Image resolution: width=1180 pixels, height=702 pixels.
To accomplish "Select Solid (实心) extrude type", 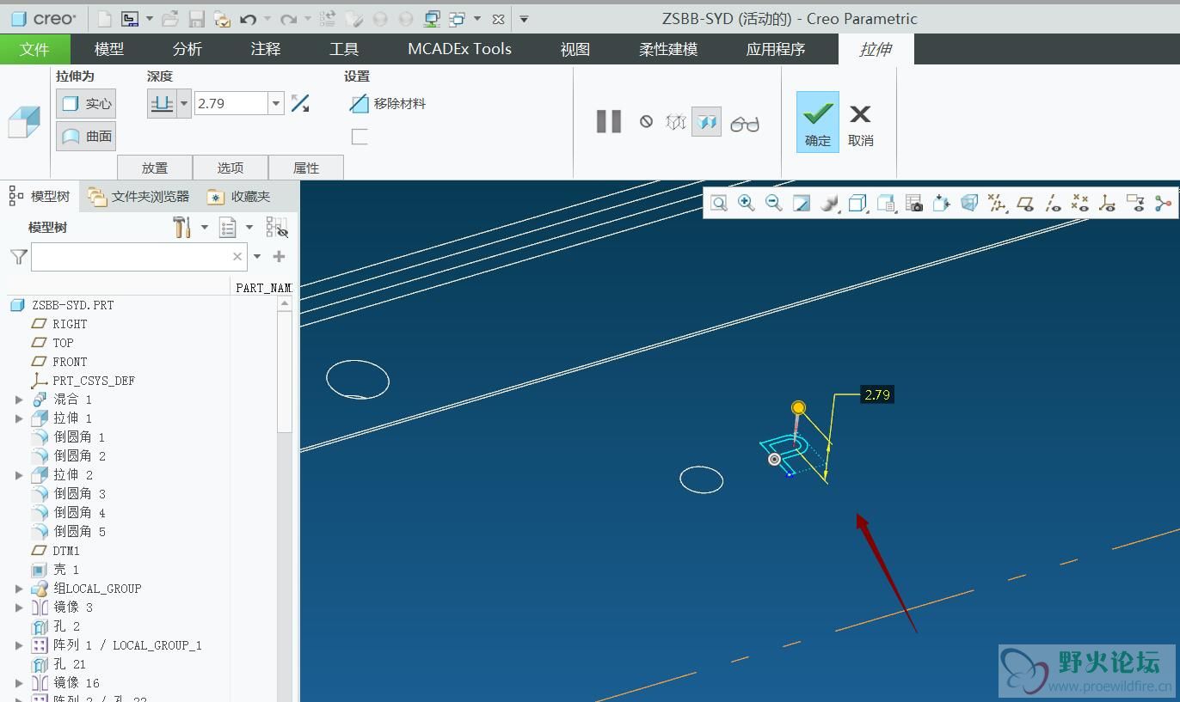I will click(x=86, y=104).
